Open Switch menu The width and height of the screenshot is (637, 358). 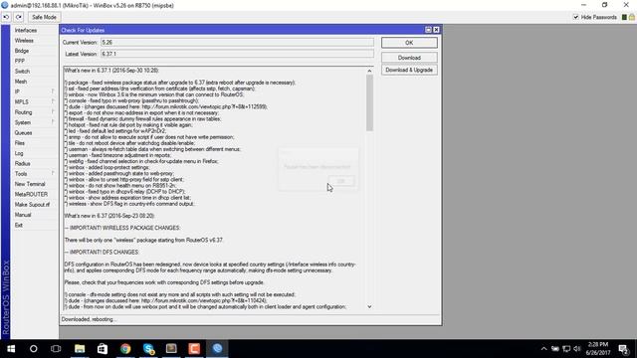22,71
